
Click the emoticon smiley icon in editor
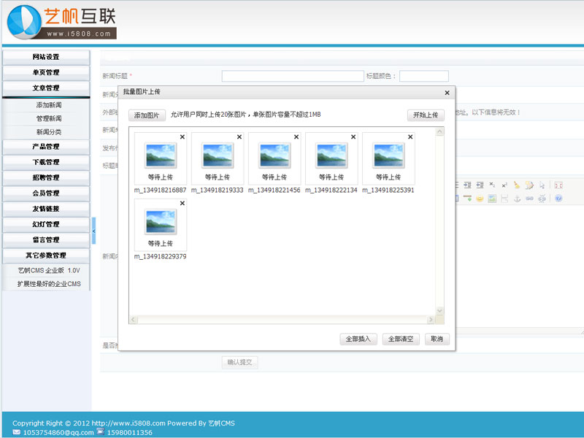[480, 199]
